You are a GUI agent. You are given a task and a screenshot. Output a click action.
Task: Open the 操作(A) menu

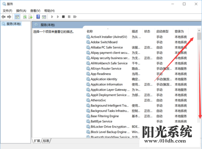click(21, 11)
